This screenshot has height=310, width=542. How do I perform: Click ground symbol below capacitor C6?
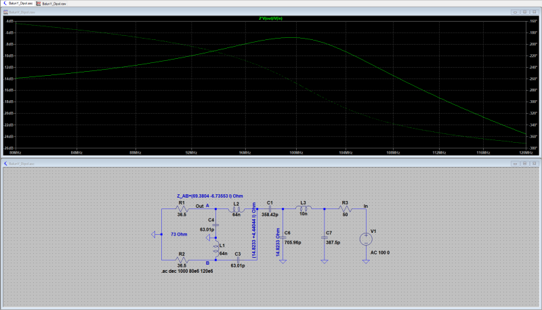pyautogui.click(x=283, y=262)
